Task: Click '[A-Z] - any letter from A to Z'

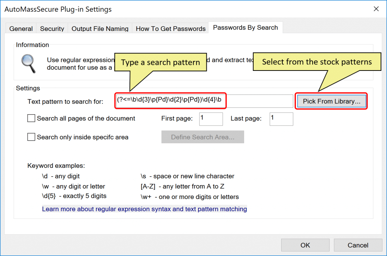Action: (183, 186)
